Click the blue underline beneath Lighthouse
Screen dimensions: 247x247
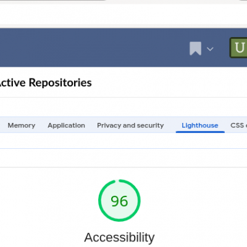(200, 132)
